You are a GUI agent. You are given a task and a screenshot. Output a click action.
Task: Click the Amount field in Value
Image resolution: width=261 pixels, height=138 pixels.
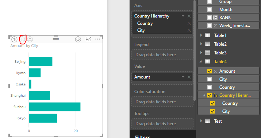162,77
